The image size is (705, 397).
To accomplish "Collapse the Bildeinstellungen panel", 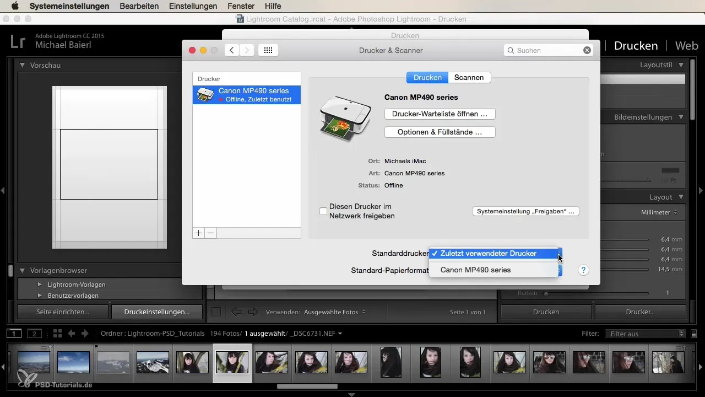I will (681, 117).
